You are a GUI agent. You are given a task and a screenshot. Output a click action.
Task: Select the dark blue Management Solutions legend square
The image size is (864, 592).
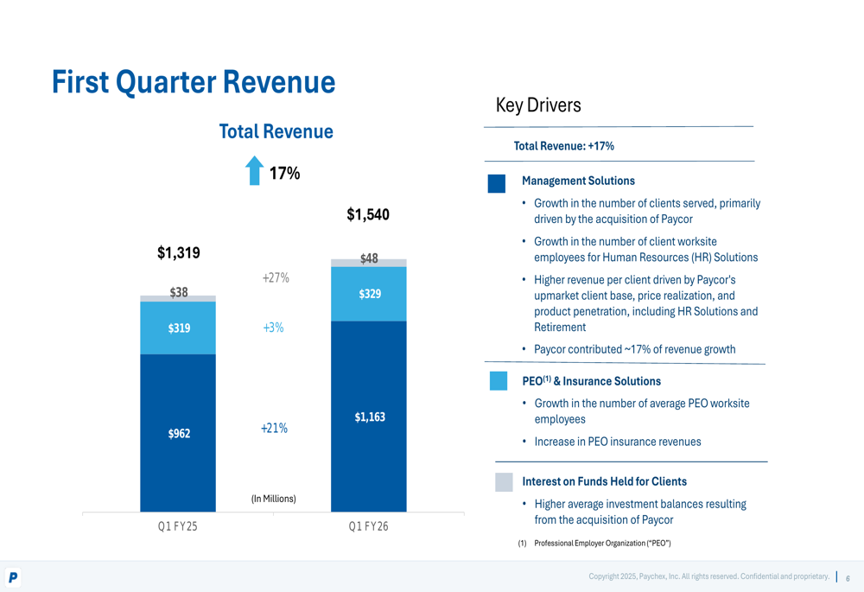click(x=497, y=183)
